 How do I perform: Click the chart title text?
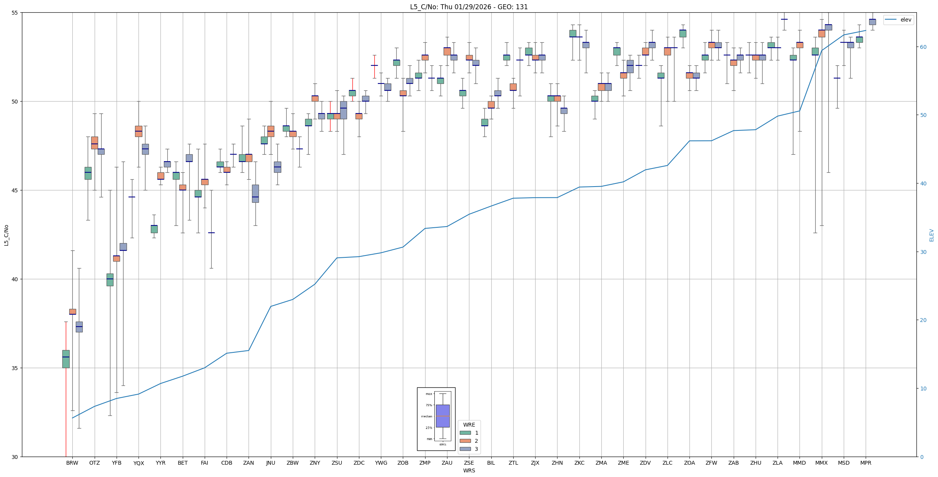(x=469, y=7)
